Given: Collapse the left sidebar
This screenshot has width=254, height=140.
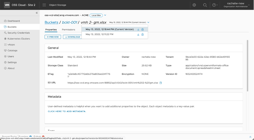Looking at the screenshot, I should pos(37,13).
